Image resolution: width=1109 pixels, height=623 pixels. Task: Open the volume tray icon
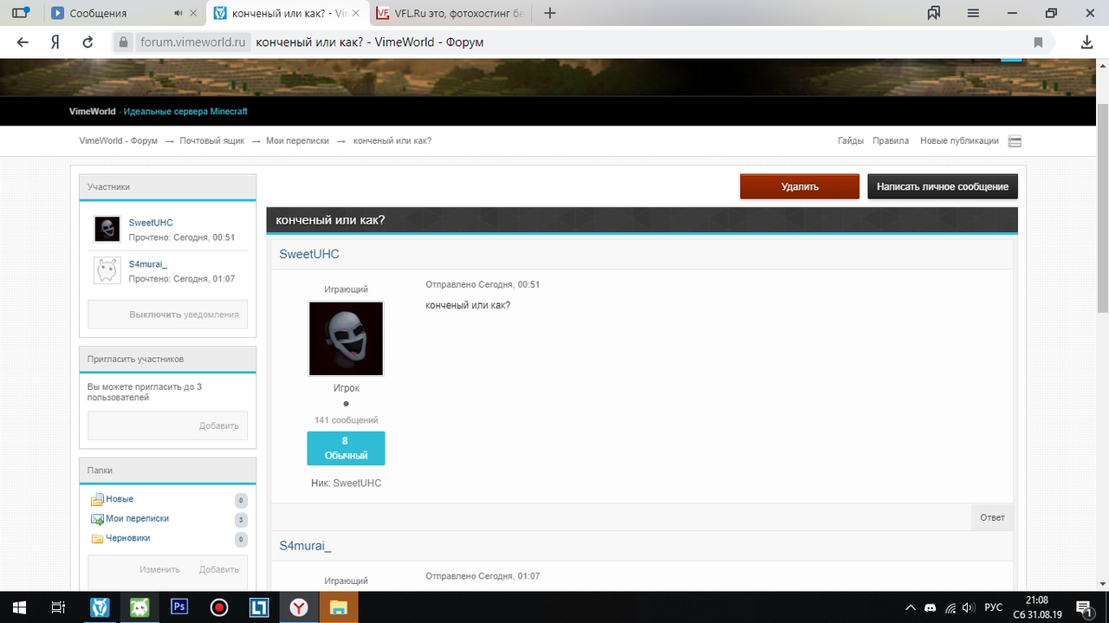[968, 607]
